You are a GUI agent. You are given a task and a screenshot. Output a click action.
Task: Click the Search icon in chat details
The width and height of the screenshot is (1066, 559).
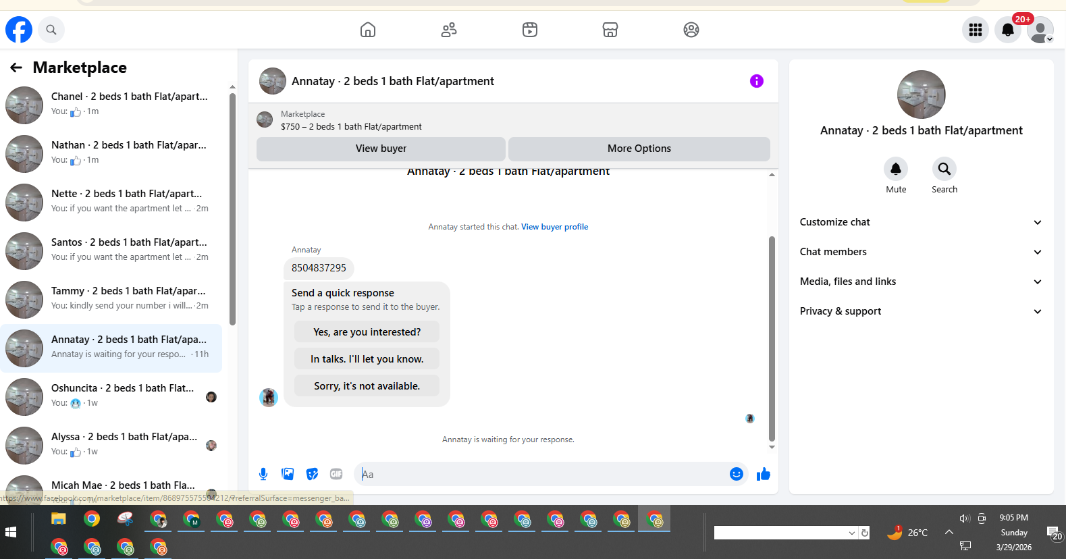[x=944, y=169]
